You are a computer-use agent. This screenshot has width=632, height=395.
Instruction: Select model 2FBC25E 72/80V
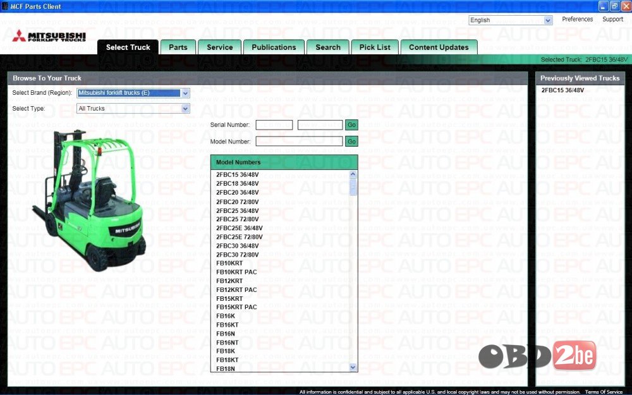click(x=240, y=237)
